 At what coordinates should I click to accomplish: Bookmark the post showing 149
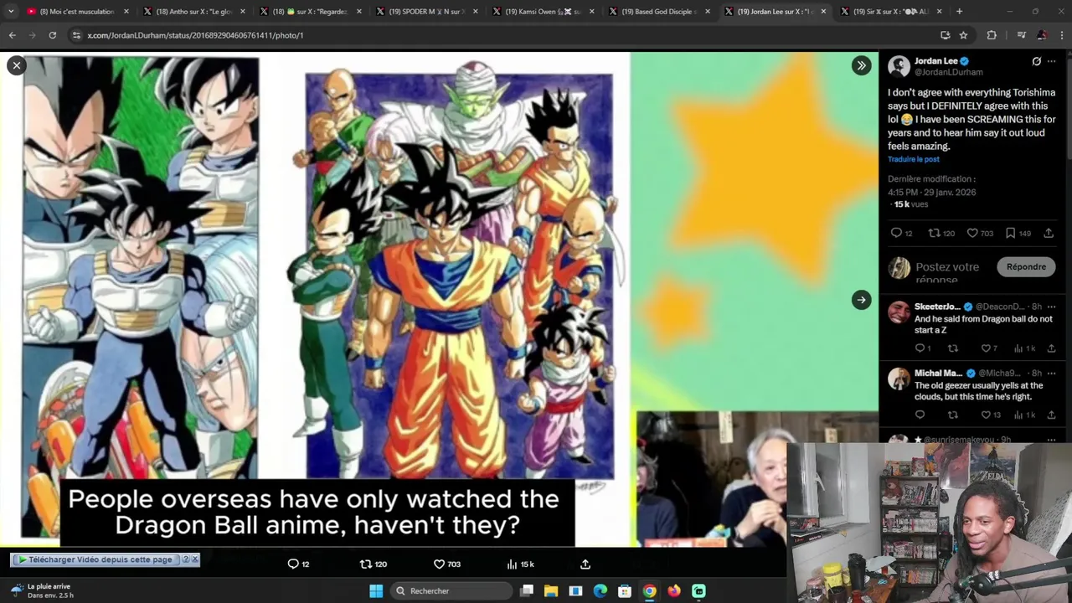coord(1018,233)
